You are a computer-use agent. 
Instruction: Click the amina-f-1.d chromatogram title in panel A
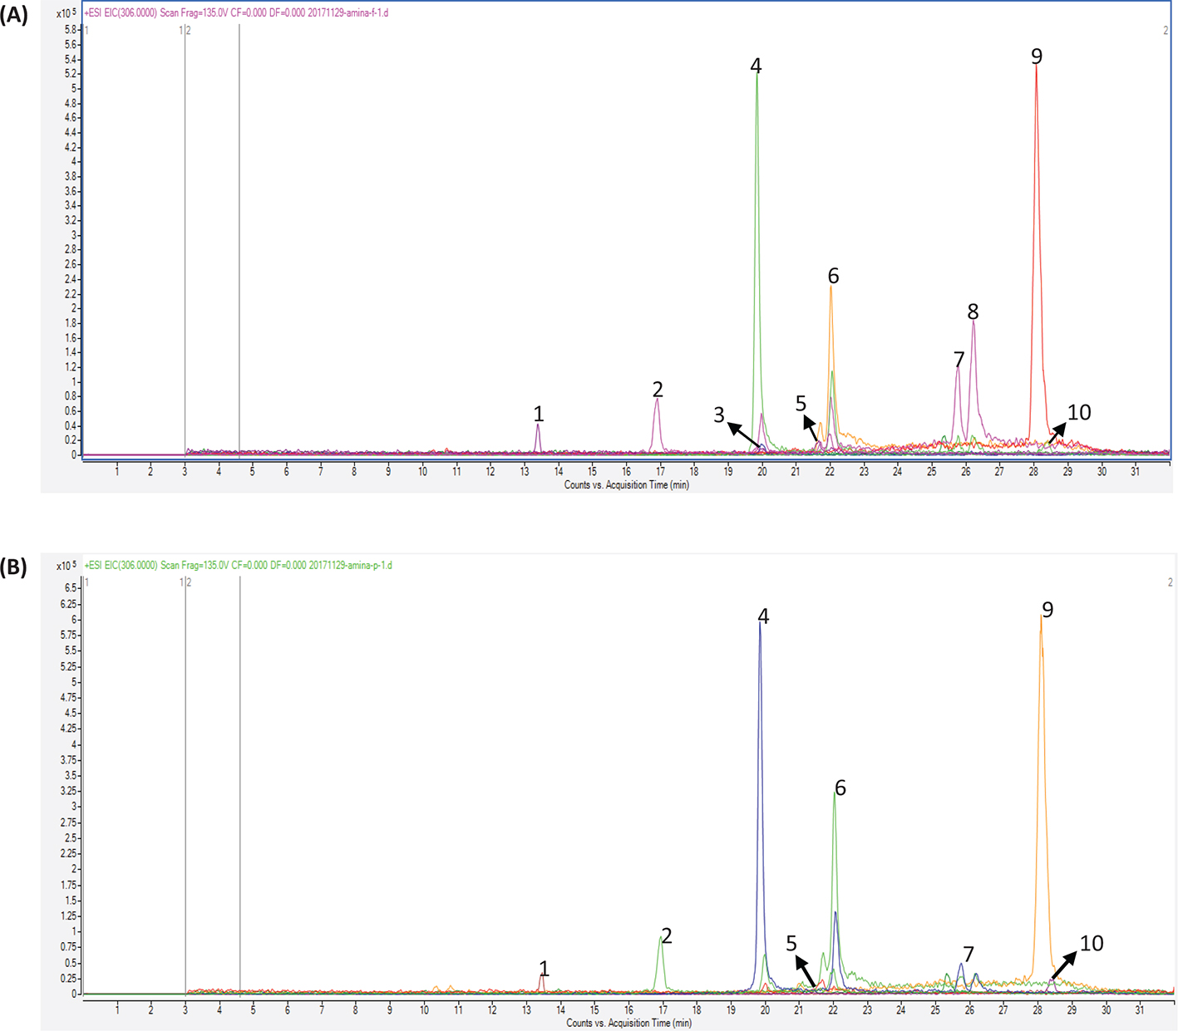(237, 13)
